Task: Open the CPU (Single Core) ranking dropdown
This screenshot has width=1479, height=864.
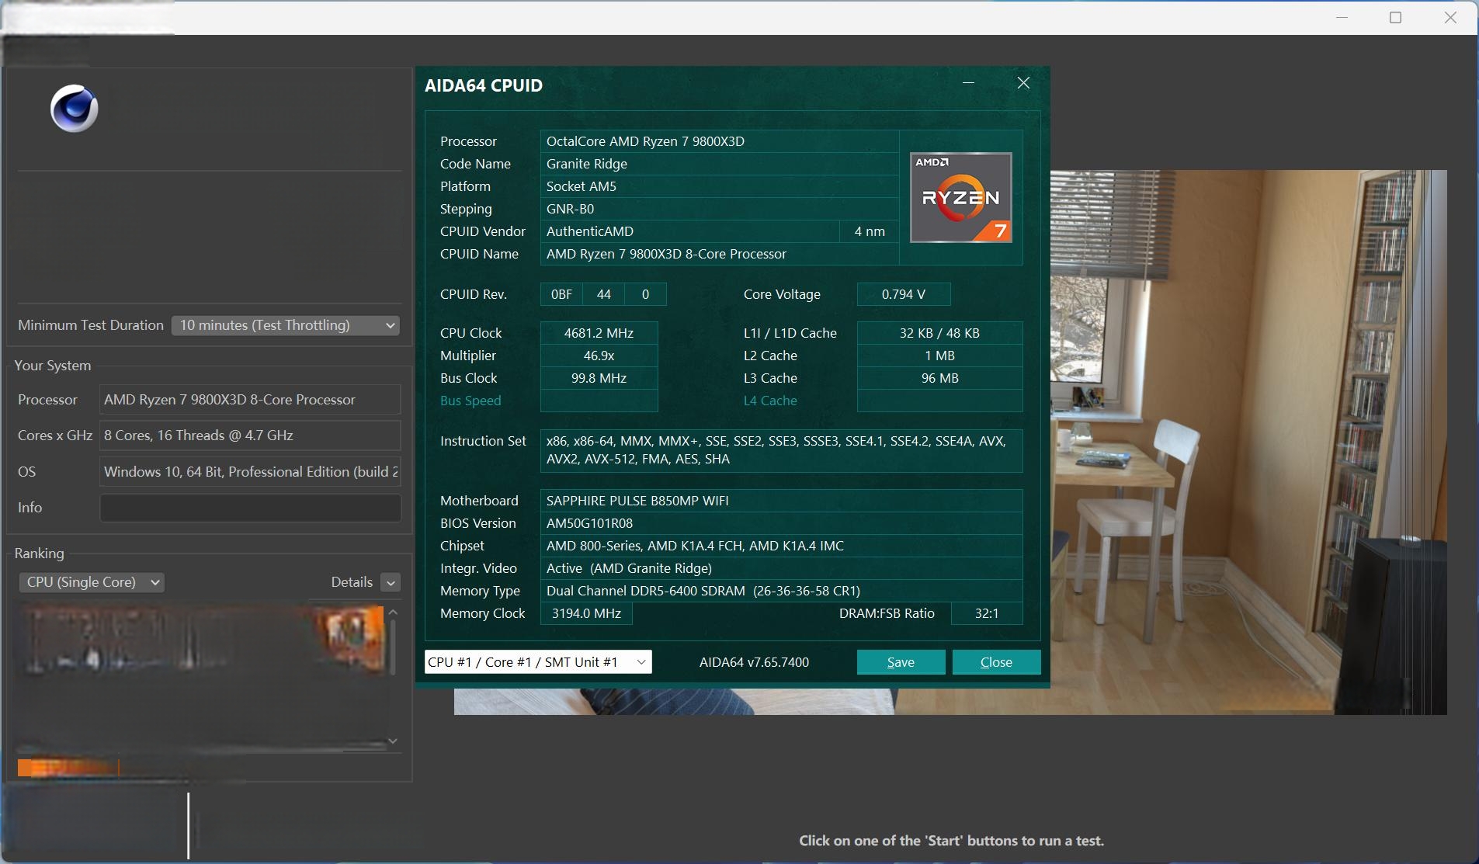Action: [x=92, y=582]
